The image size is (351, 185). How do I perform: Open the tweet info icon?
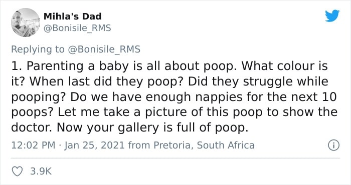point(333,145)
